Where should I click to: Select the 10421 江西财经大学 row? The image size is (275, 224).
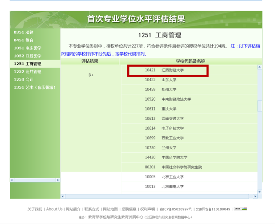pyautogui.click(x=167, y=70)
